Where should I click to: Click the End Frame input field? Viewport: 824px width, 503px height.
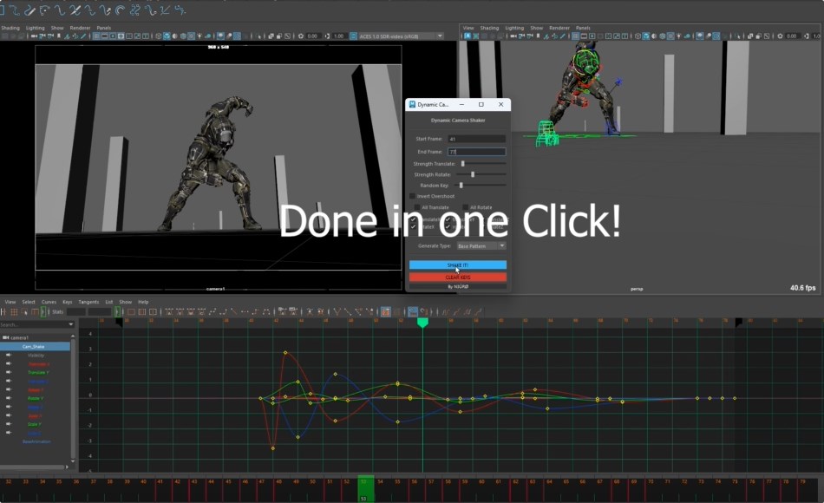tap(475, 152)
